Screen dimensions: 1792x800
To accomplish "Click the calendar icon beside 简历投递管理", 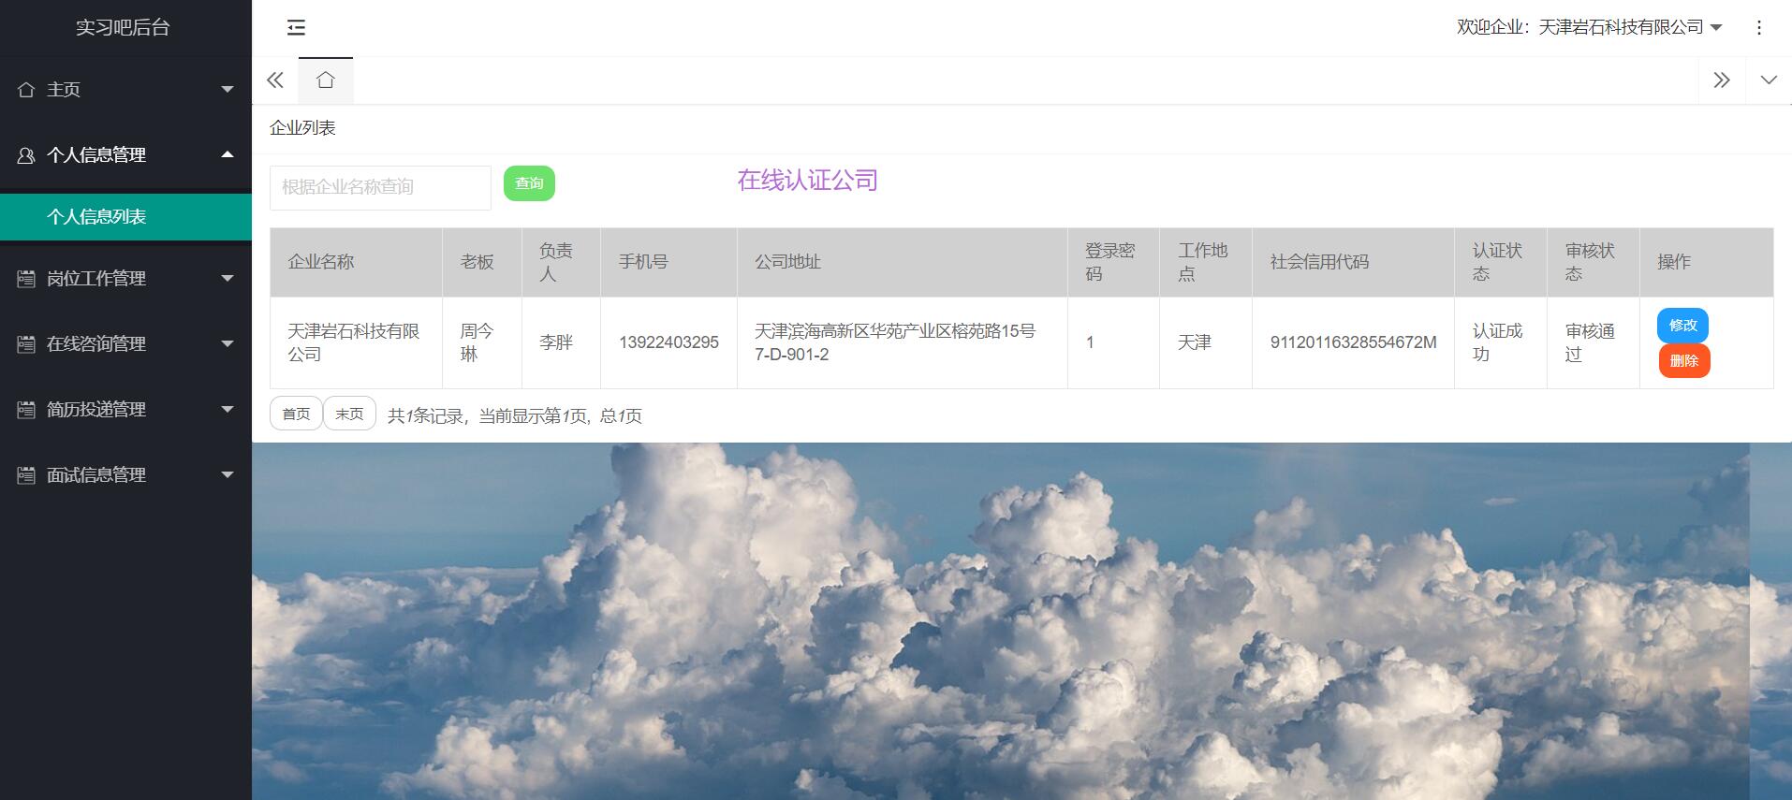I will [26, 410].
